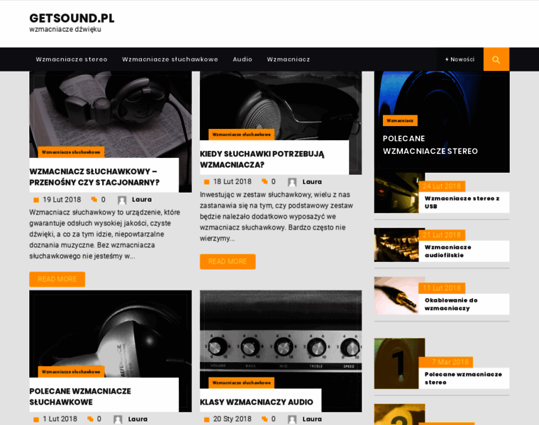Click the Wzmacniacz category tag on featured post
539x425 pixels.
click(400, 120)
